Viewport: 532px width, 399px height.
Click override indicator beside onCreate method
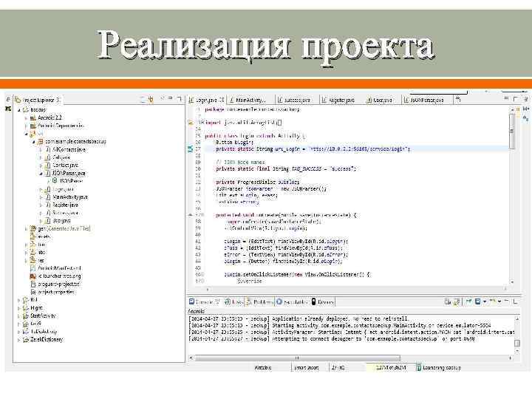pos(191,215)
